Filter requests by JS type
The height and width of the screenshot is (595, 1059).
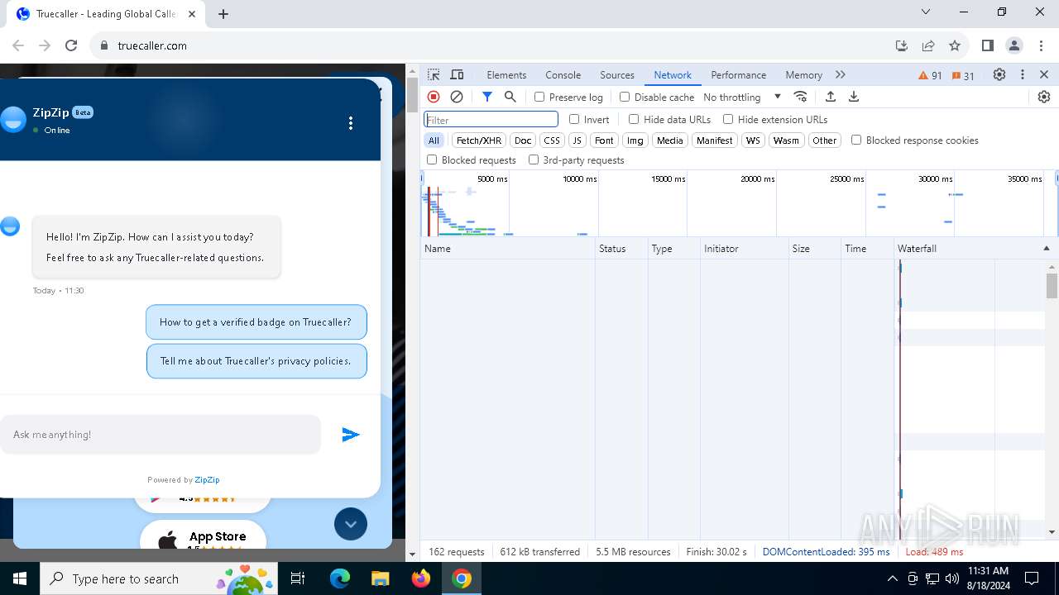tap(577, 140)
